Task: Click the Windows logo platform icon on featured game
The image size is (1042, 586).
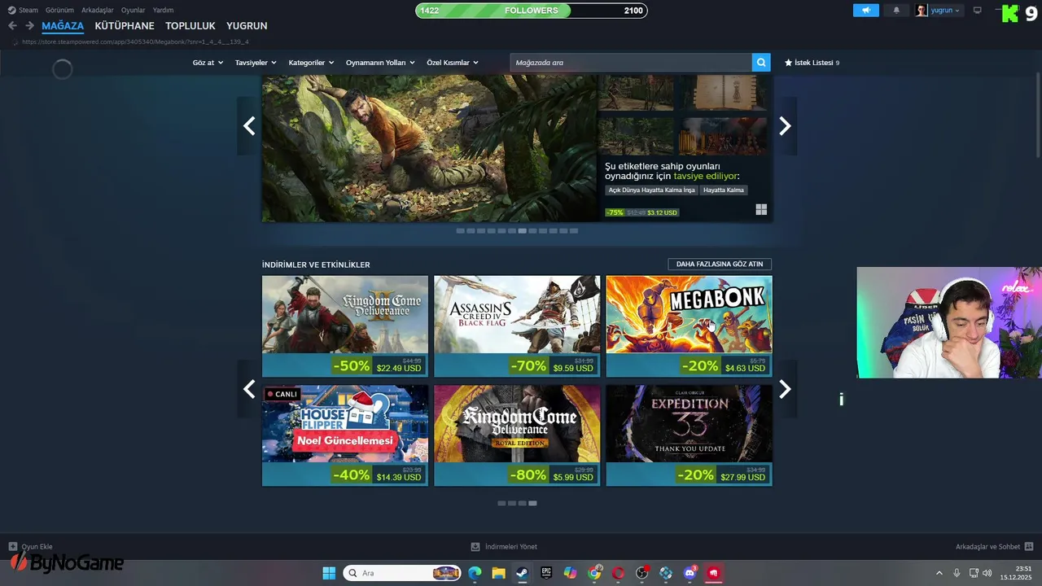Action: click(761, 210)
